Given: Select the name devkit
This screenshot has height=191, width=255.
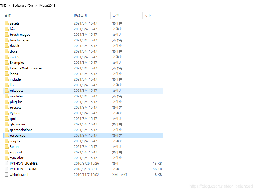Looking at the screenshot, I should [x=15, y=46].
